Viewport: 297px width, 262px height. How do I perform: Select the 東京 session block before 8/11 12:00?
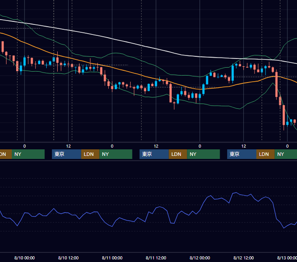pyautogui.click(x=154, y=154)
